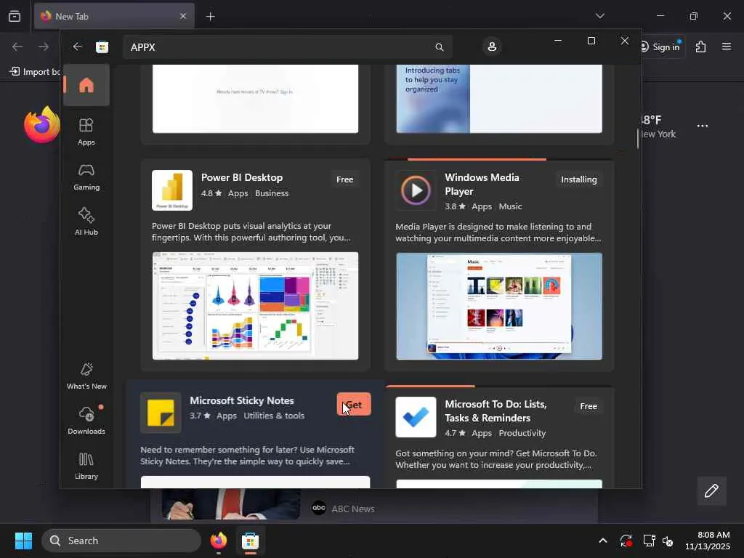Click Free button for Power BI Desktop

coord(345,179)
